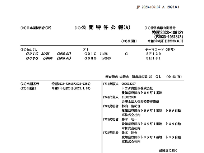Click the text 請求項の数 20
The image size is (204, 153).
142,77
